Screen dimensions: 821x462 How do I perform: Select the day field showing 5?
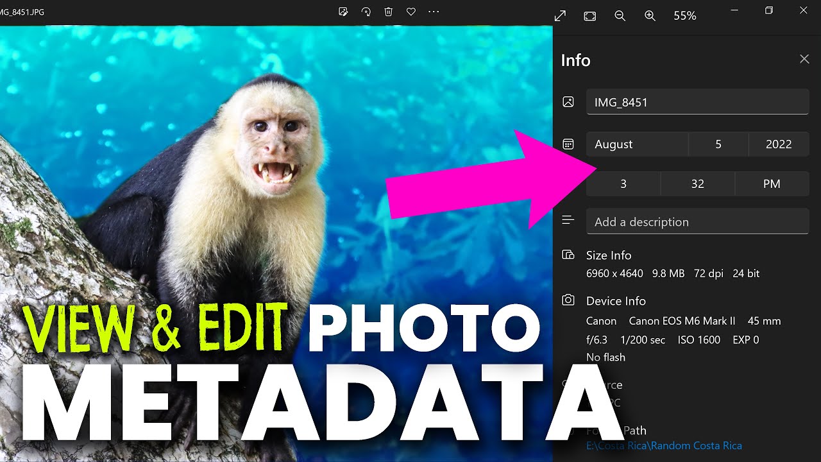(x=718, y=144)
